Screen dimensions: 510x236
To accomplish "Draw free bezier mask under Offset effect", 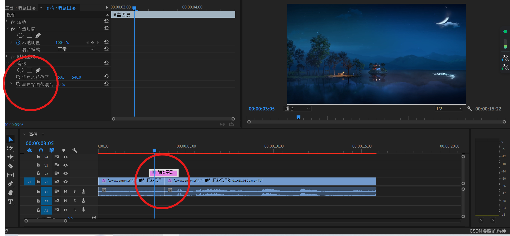I will pyautogui.click(x=38, y=70).
